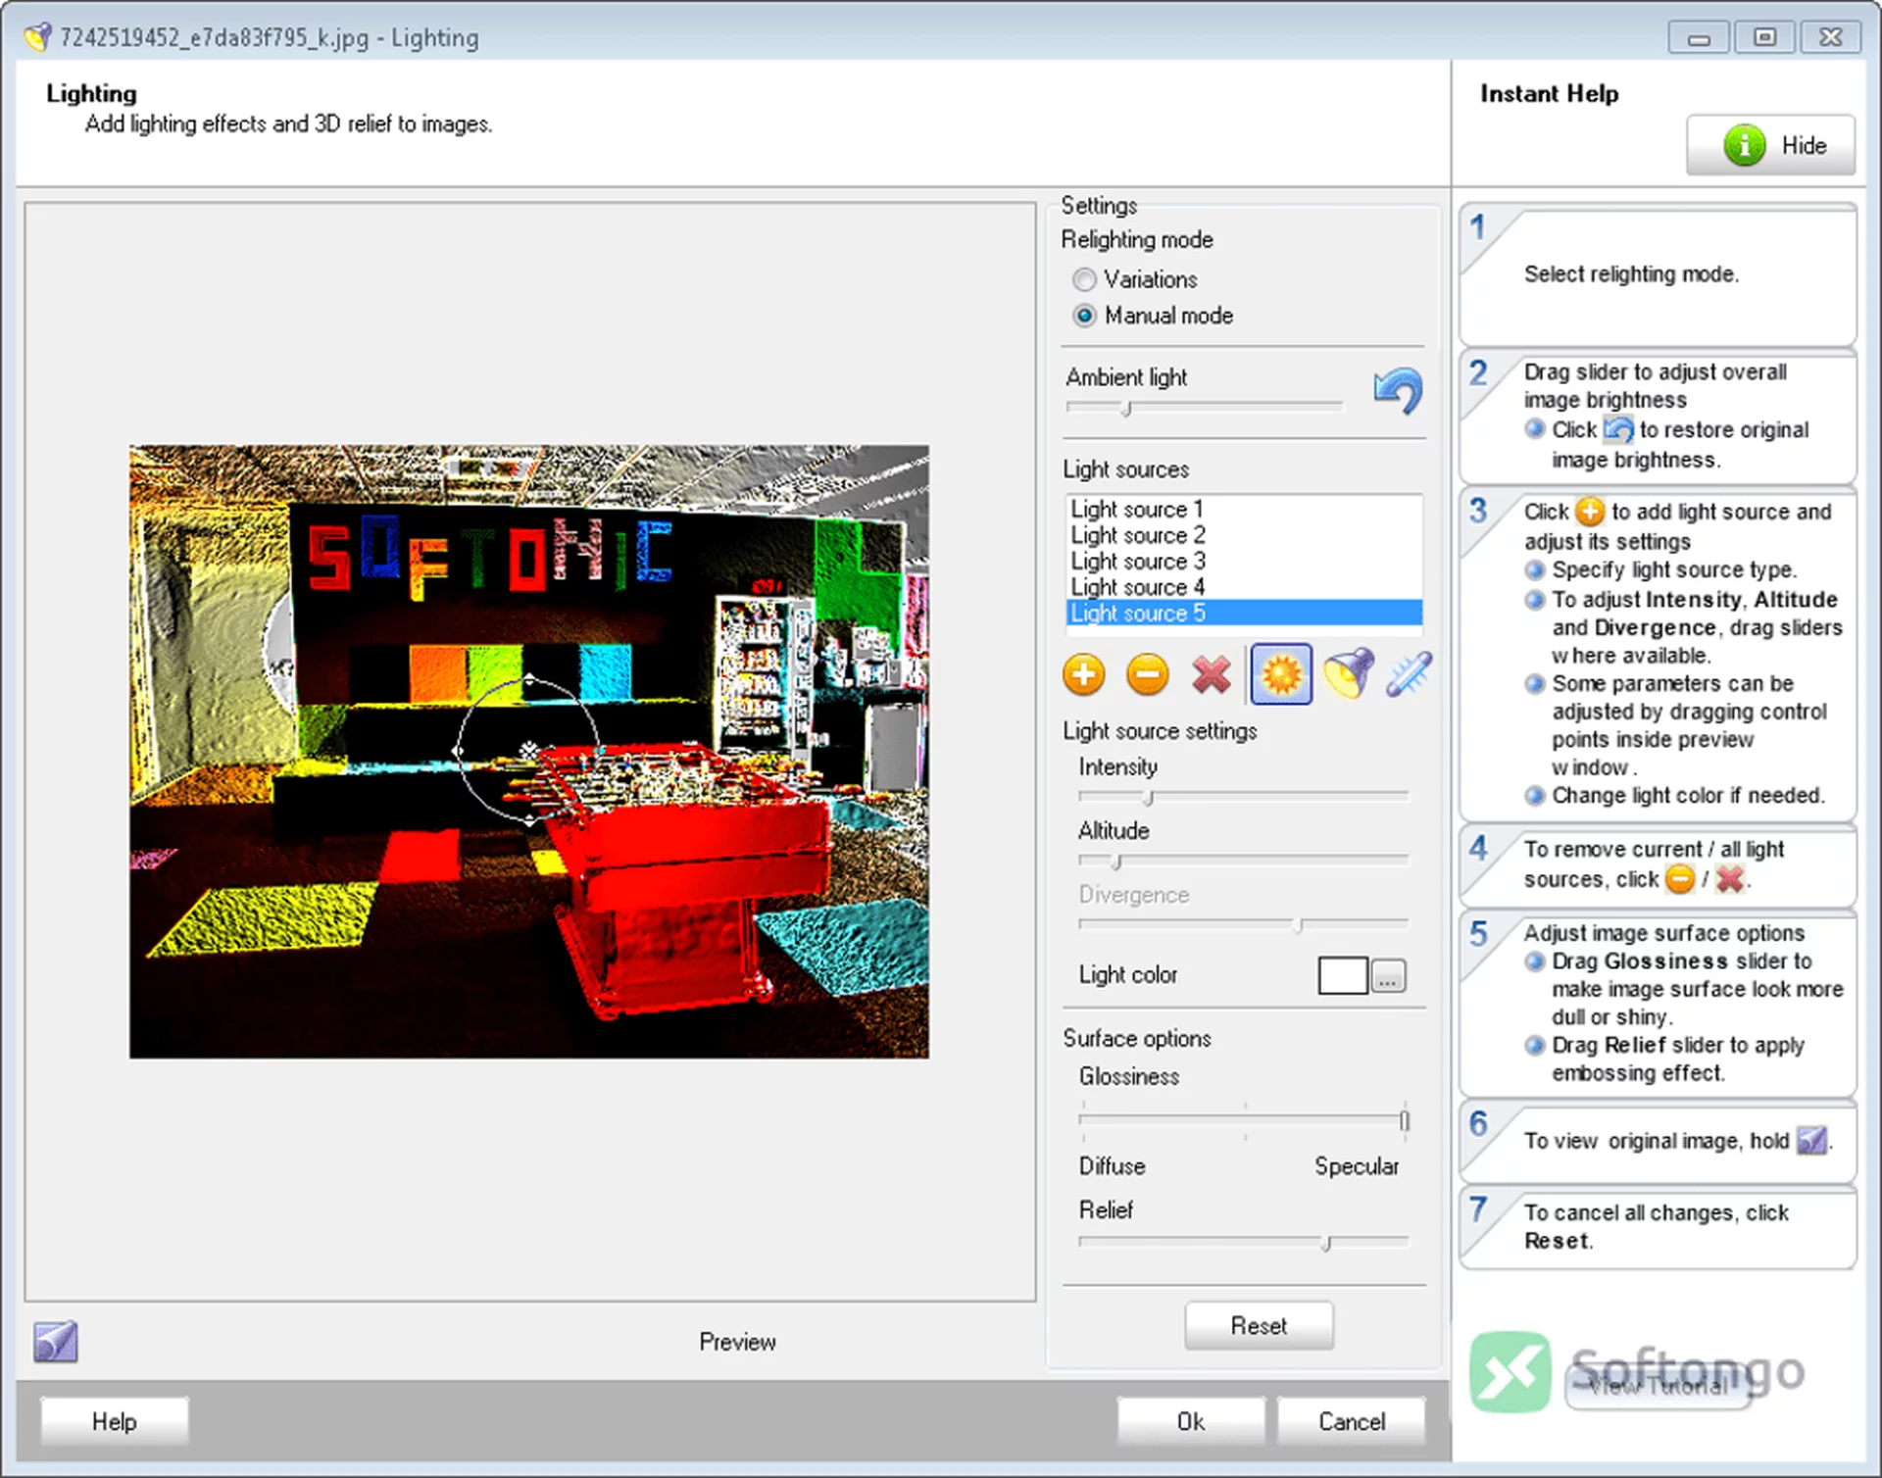1882x1478 pixels.
Task: Select the sun-type light source icon
Action: (1280, 675)
